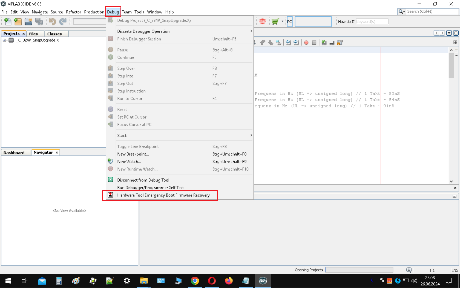Screen dimensions: 460x289
Task: Open File Explorer from the taskbar
Action: pyautogui.click(x=144, y=281)
